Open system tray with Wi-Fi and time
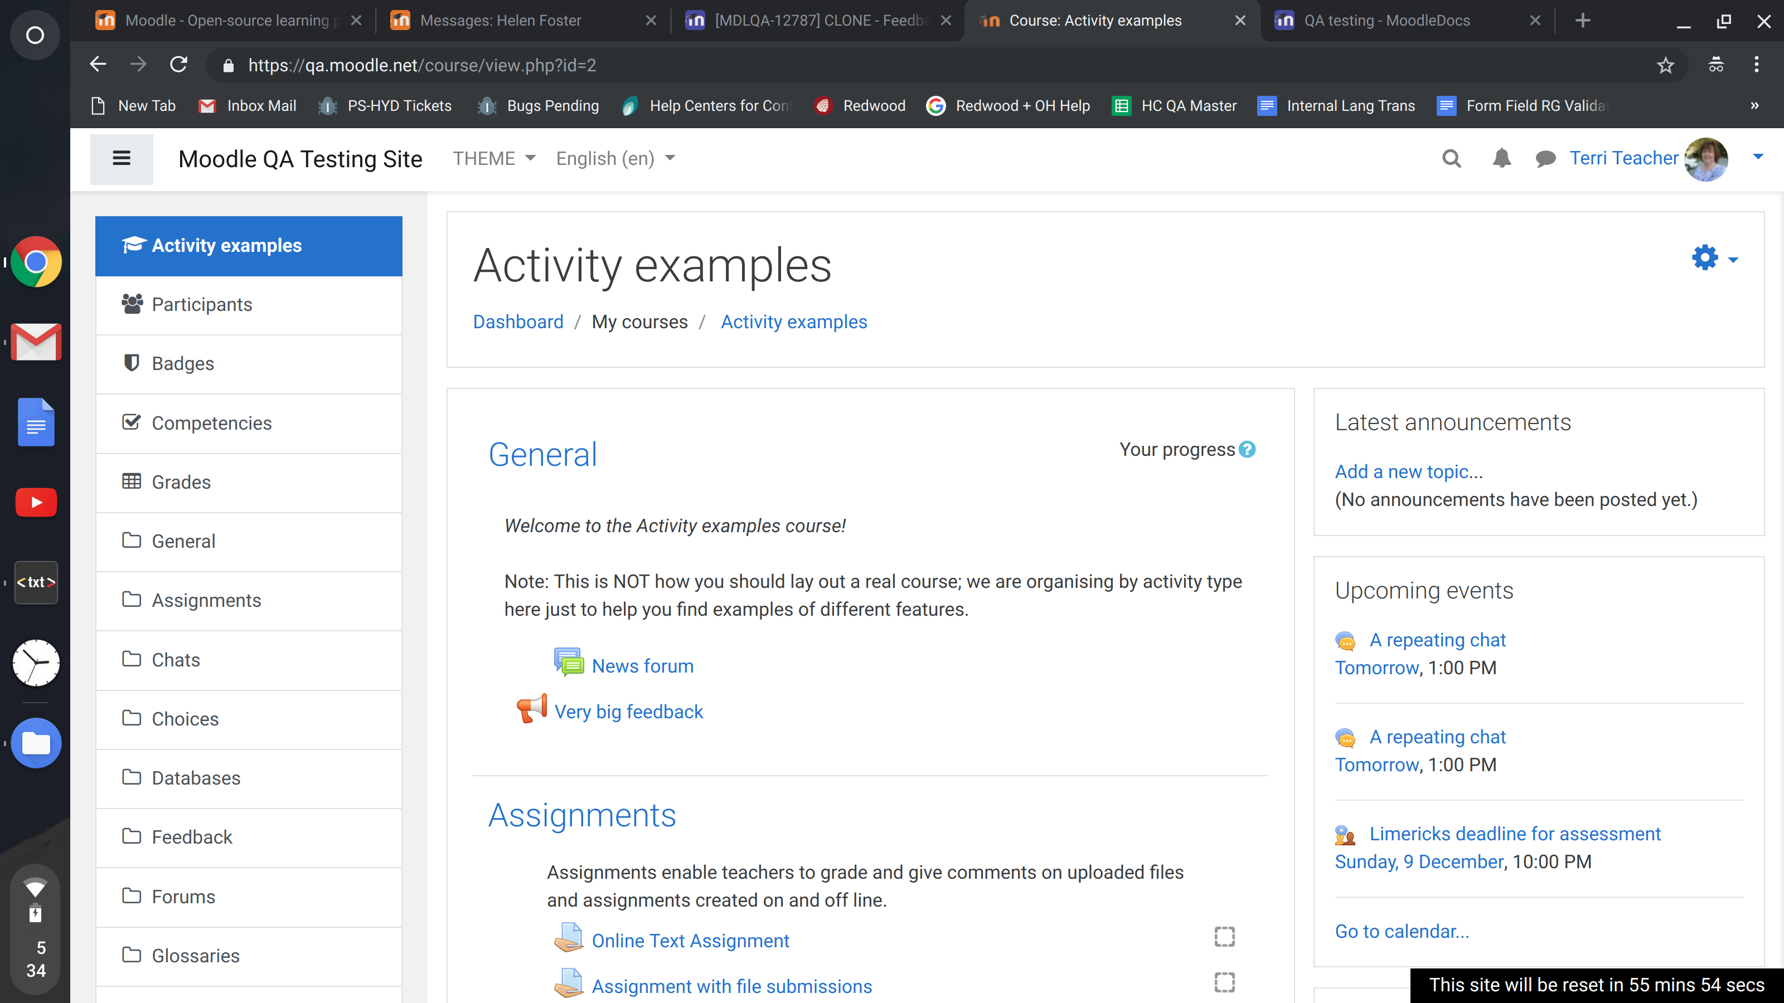Screen dimensions: 1784x1003 click(35, 929)
